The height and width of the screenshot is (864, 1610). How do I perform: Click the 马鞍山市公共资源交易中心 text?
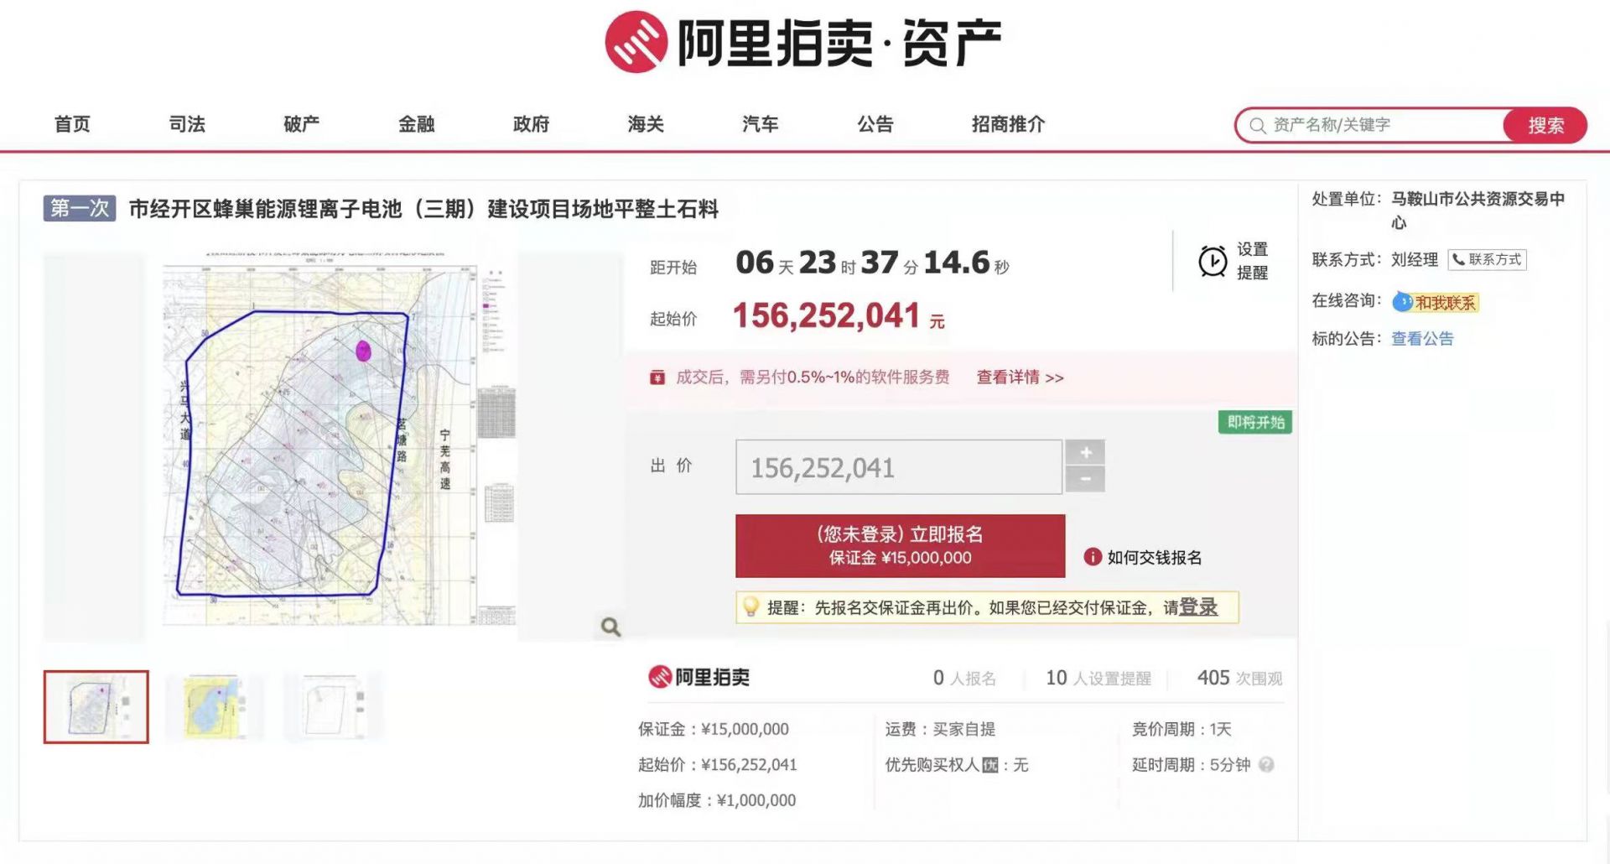(1478, 211)
